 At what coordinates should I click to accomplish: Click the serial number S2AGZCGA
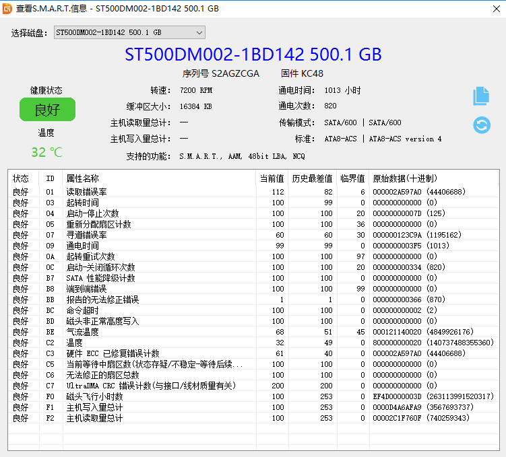point(235,73)
